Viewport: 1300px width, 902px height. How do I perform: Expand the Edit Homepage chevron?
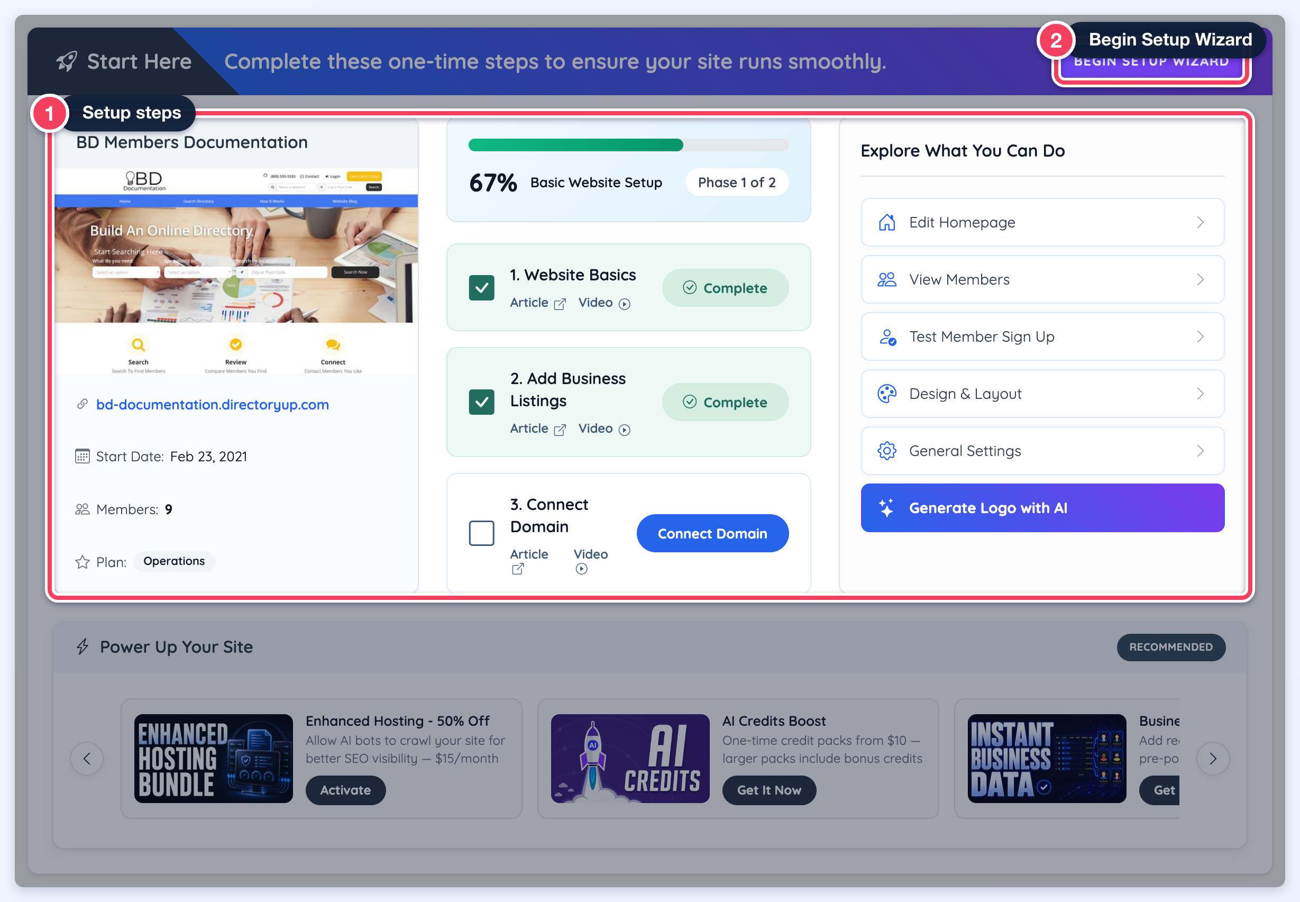pyautogui.click(x=1200, y=222)
